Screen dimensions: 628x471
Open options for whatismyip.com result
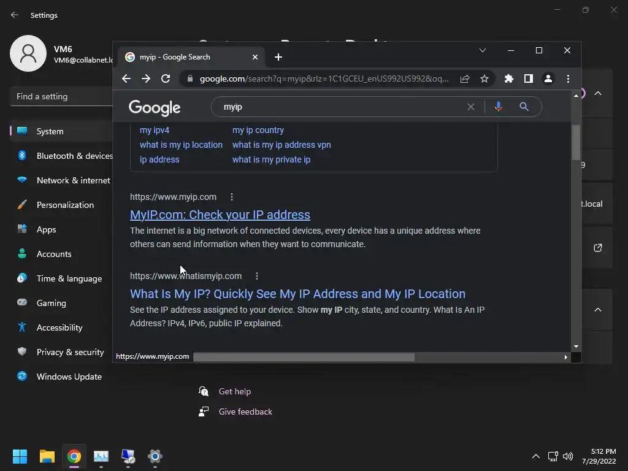(257, 276)
